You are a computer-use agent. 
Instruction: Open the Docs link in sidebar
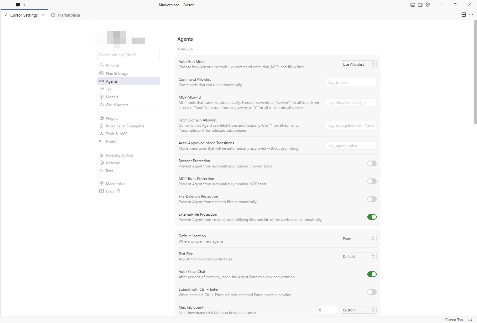[x=128, y=191]
